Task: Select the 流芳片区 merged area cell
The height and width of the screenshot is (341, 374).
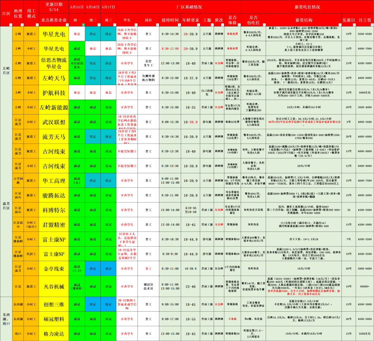Action: click(6, 205)
